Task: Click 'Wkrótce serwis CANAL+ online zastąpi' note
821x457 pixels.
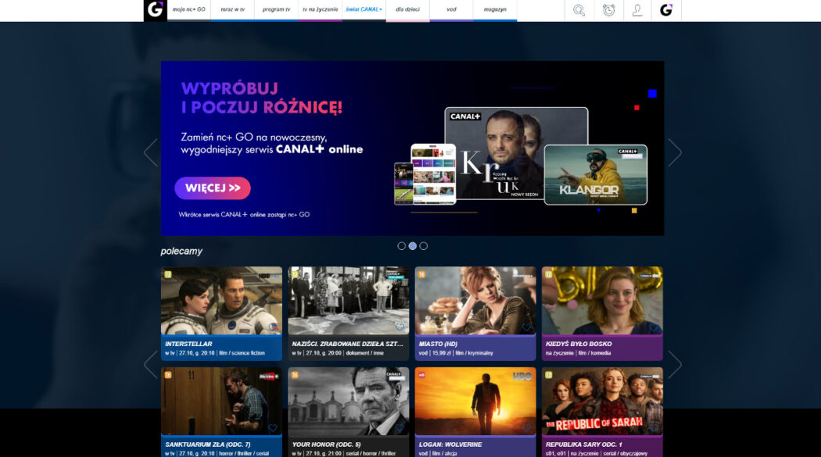Action: coord(244,214)
